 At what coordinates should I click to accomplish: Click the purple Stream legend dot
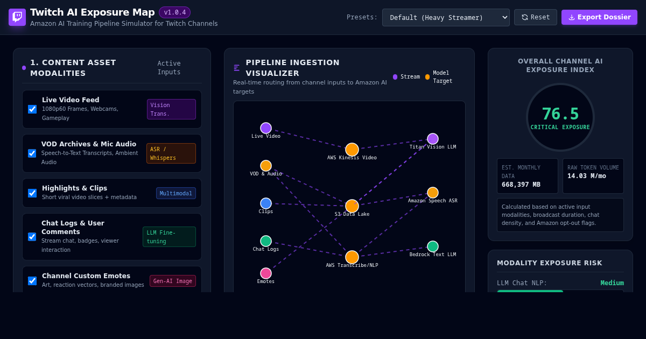point(395,77)
